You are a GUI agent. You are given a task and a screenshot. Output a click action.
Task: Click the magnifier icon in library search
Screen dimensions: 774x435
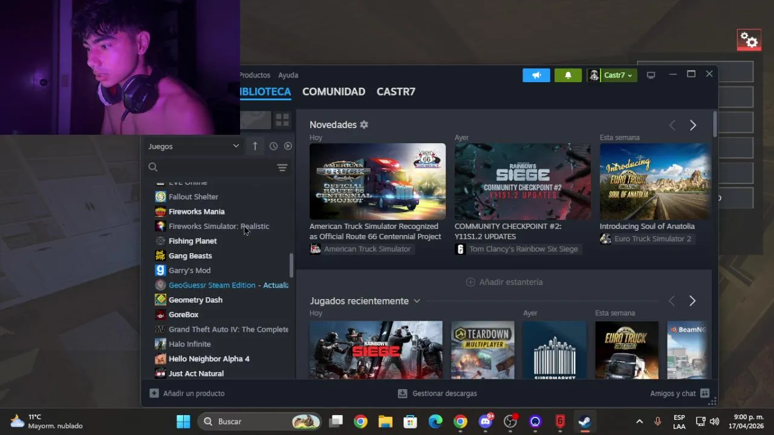pyautogui.click(x=153, y=167)
